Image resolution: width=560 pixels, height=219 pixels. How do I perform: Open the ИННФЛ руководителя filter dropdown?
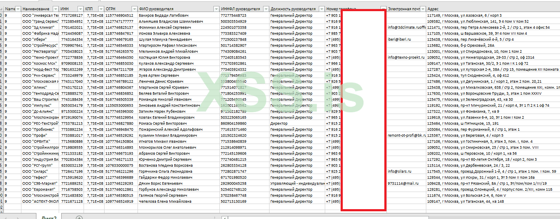266,9
